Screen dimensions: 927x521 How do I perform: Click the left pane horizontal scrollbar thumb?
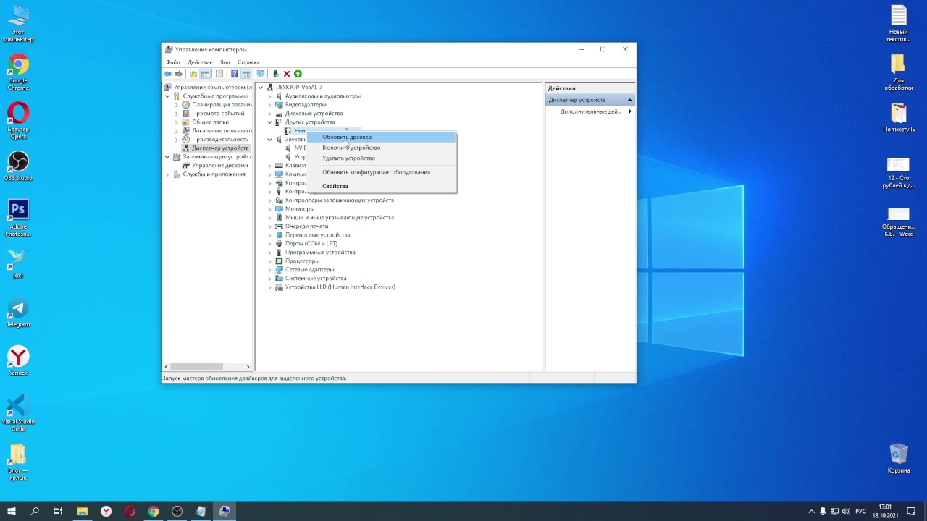click(196, 367)
